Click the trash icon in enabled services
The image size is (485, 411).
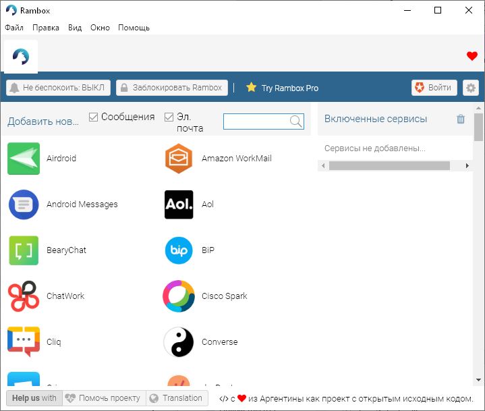tap(461, 119)
